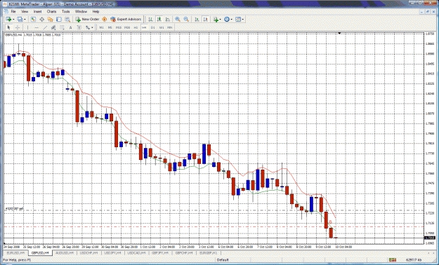Select the Horizontal Line tool
The height and width of the screenshot is (265, 439).
coord(37,27)
